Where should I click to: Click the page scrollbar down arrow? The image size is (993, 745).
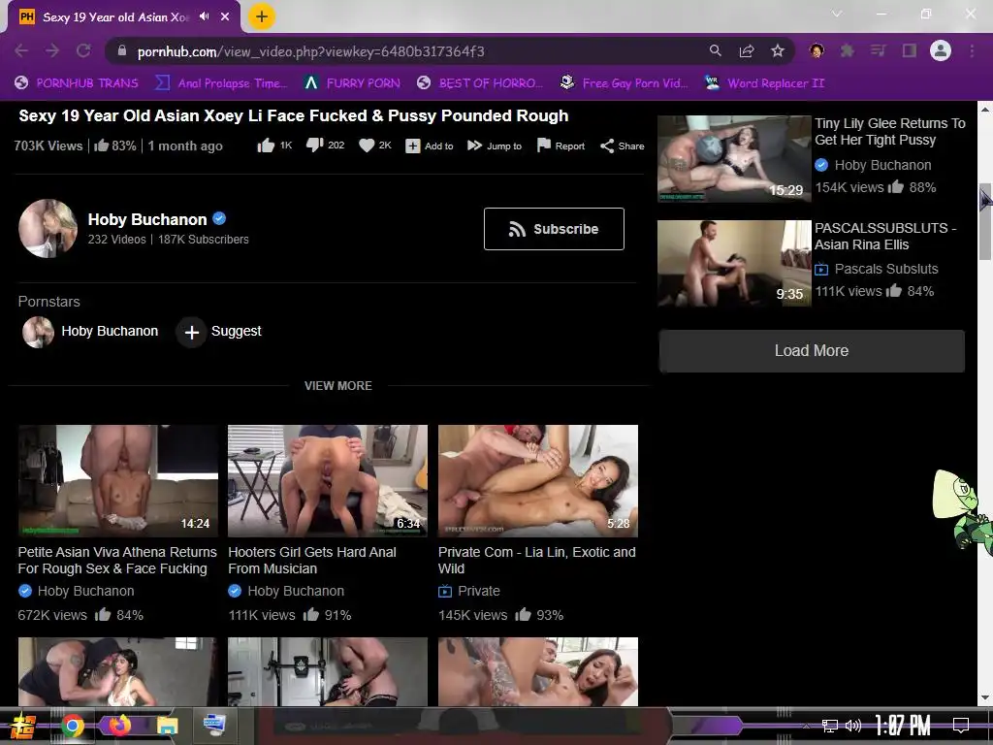coord(985,697)
